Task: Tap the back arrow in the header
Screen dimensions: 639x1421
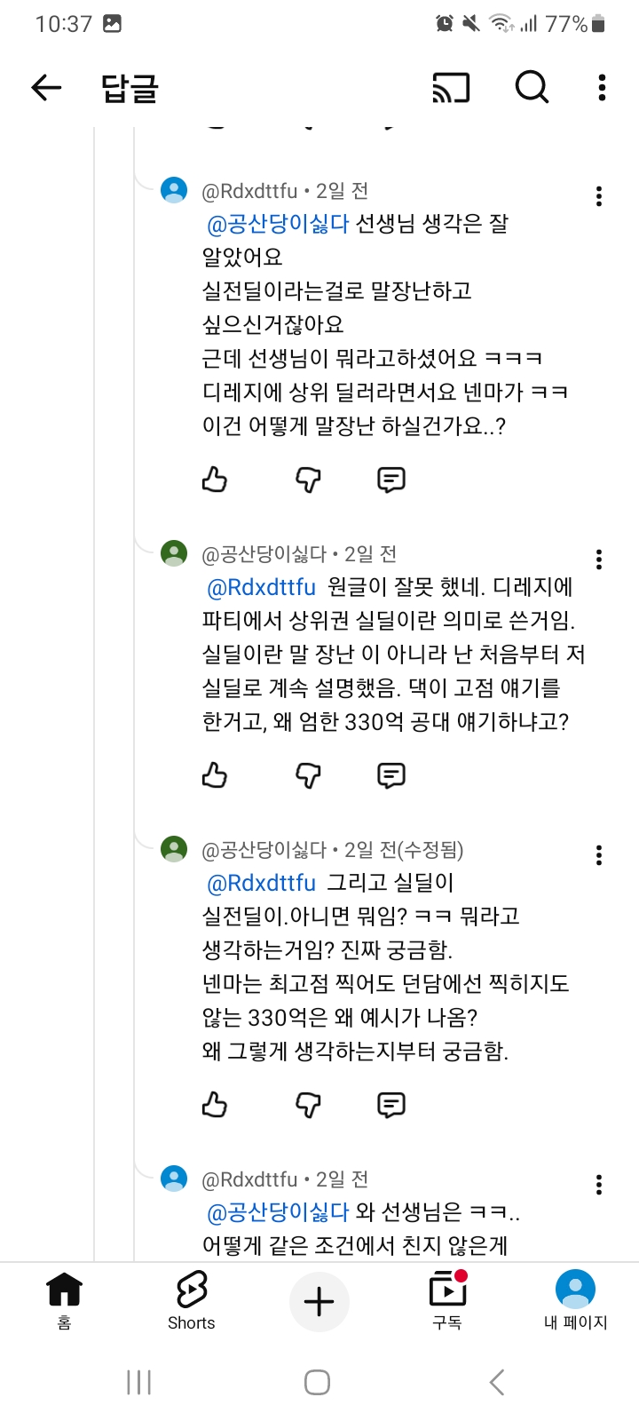Action: 46,87
